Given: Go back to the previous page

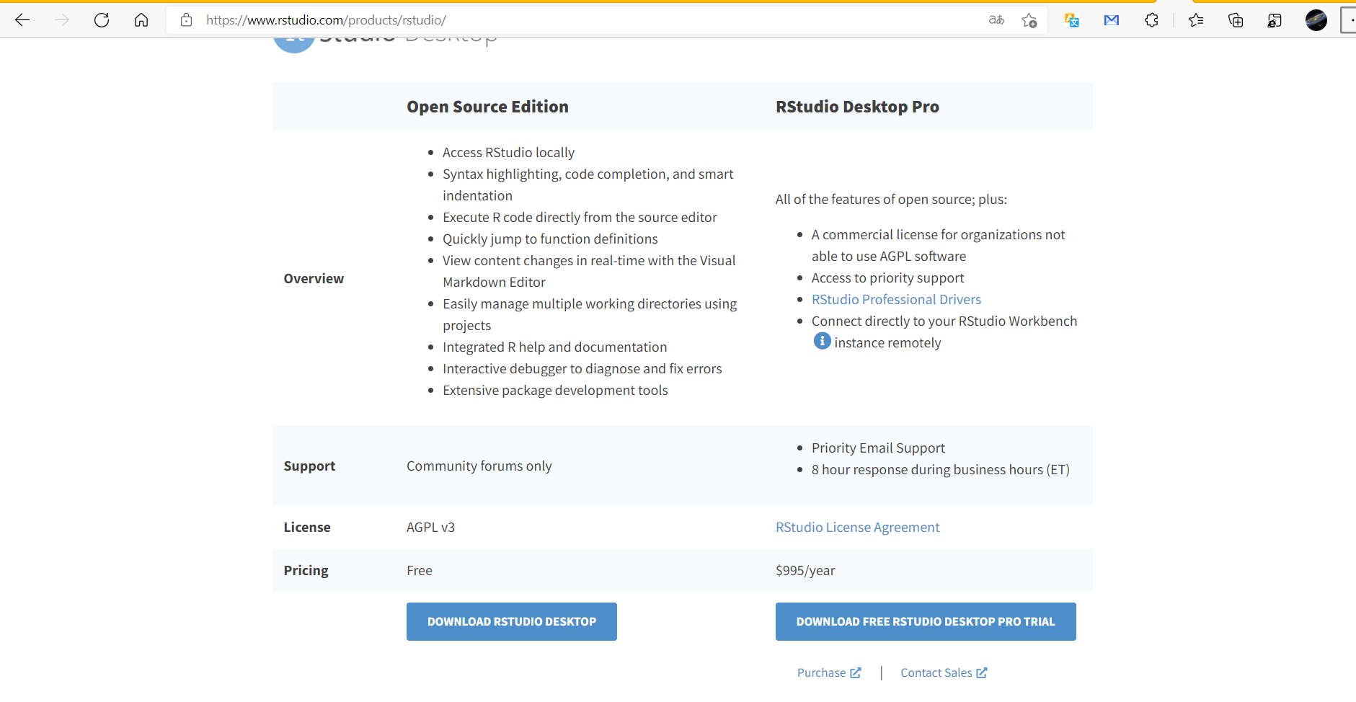Looking at the screenshot, I should coord(22,20).
